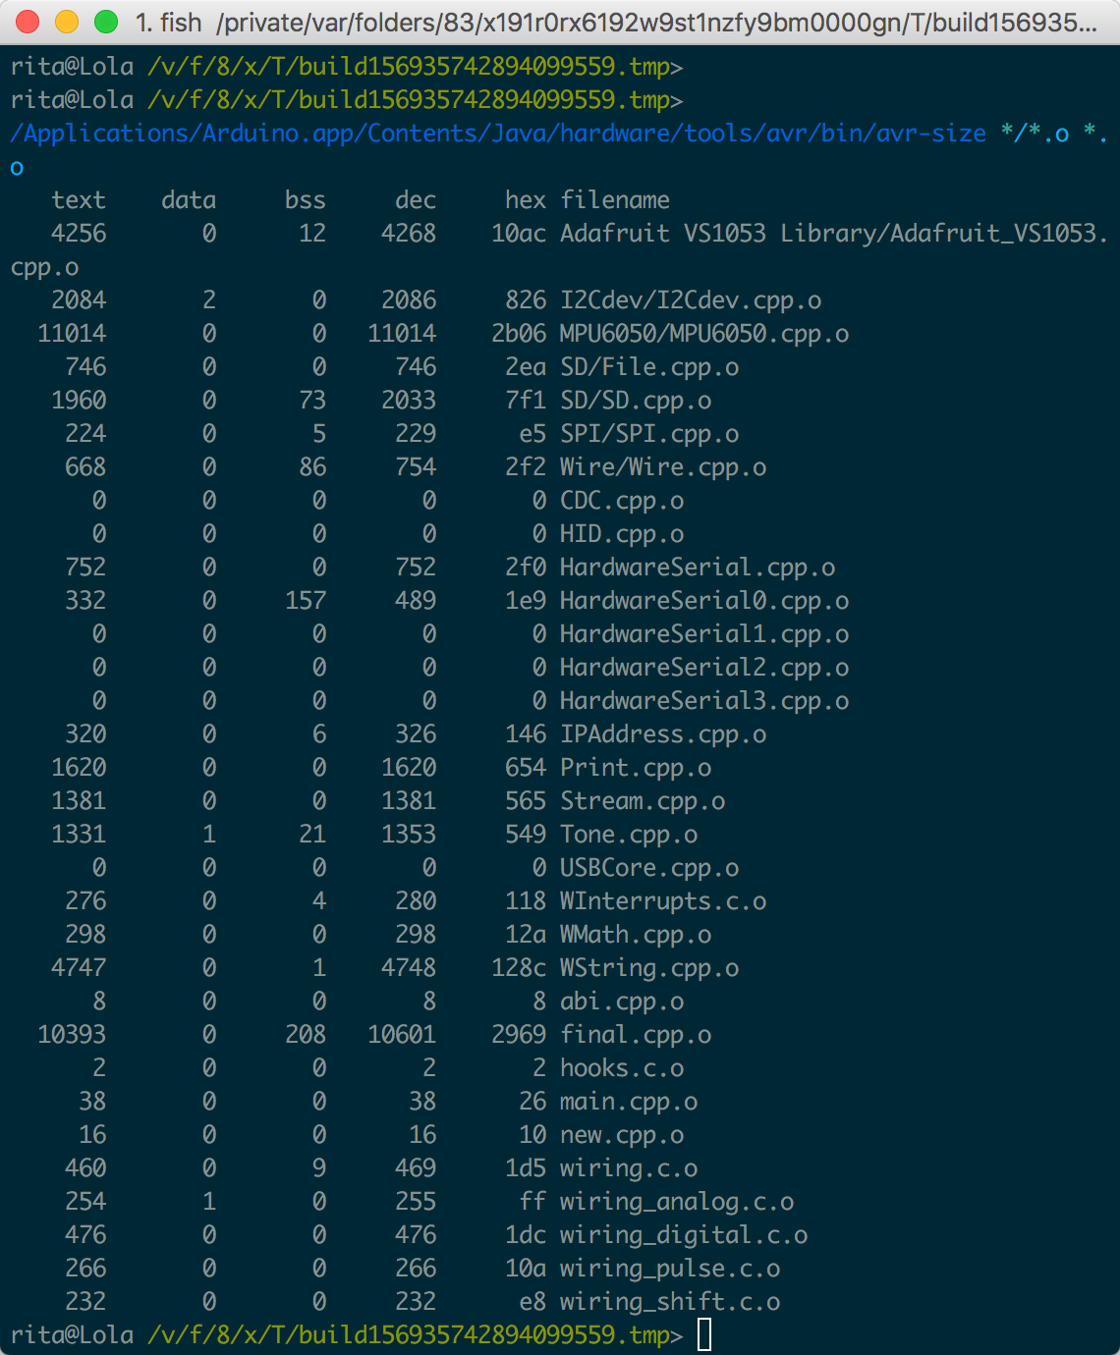Click the terminal cursor at the last prompt
The width and height of the screenshot is (1120, 1355).
coord(704,1335)
